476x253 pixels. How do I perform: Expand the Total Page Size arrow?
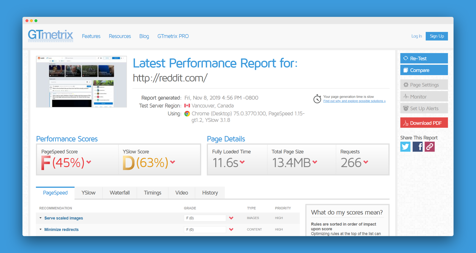coord(315,162)
